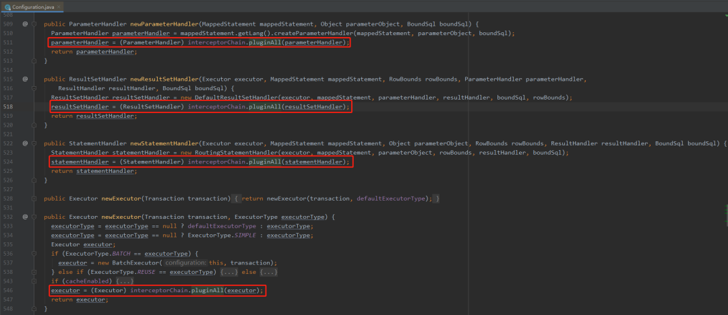Click the fold end marker on line 526
Image resolution: width=728 pixels, height=315 pixels.
coord(34,180)
